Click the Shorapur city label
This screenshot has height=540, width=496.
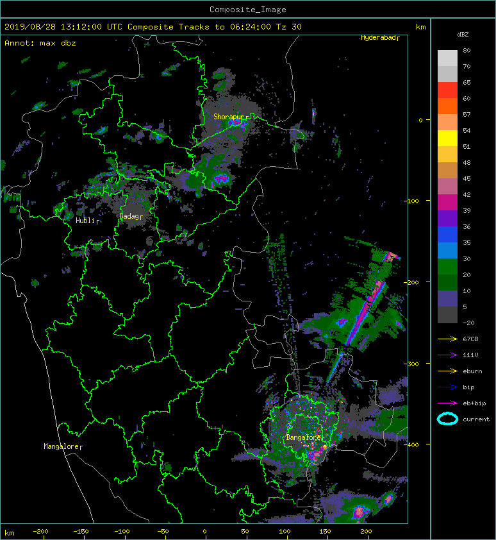point(229,117)
